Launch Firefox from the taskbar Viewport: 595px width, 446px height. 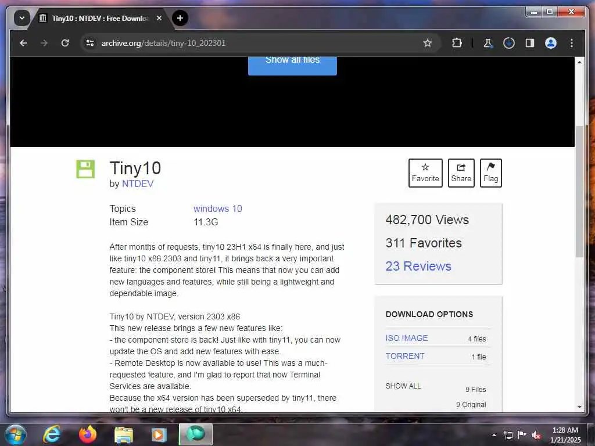click(88, 434)
